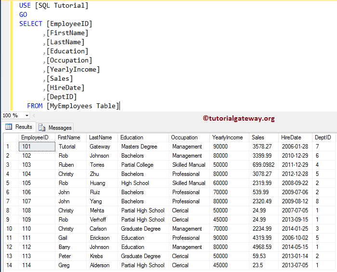This screenshot has width=337, height=272.
Task: Place cursor after [MyEmployees Table] in query
Action: point(119,106)
